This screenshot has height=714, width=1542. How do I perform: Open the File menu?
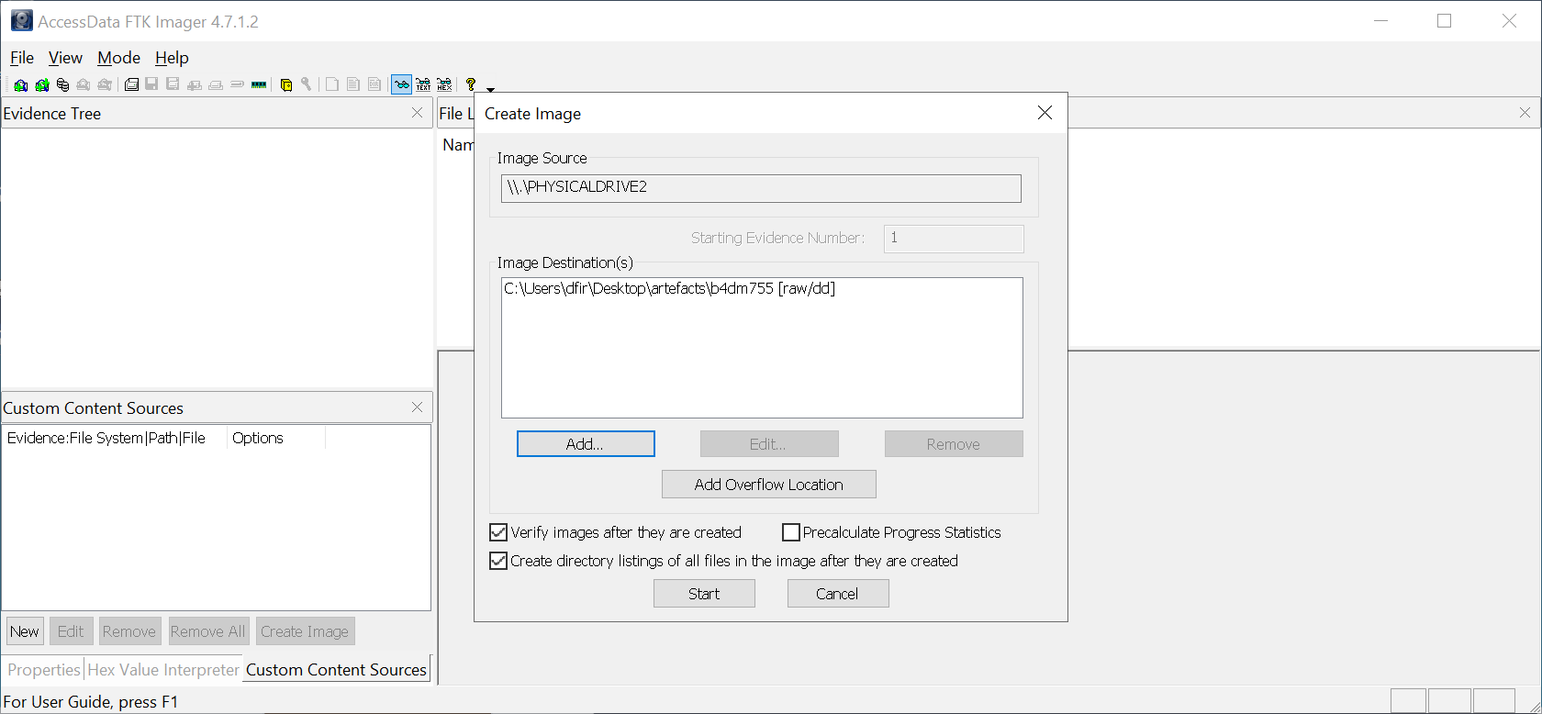(x=22, y=58)
